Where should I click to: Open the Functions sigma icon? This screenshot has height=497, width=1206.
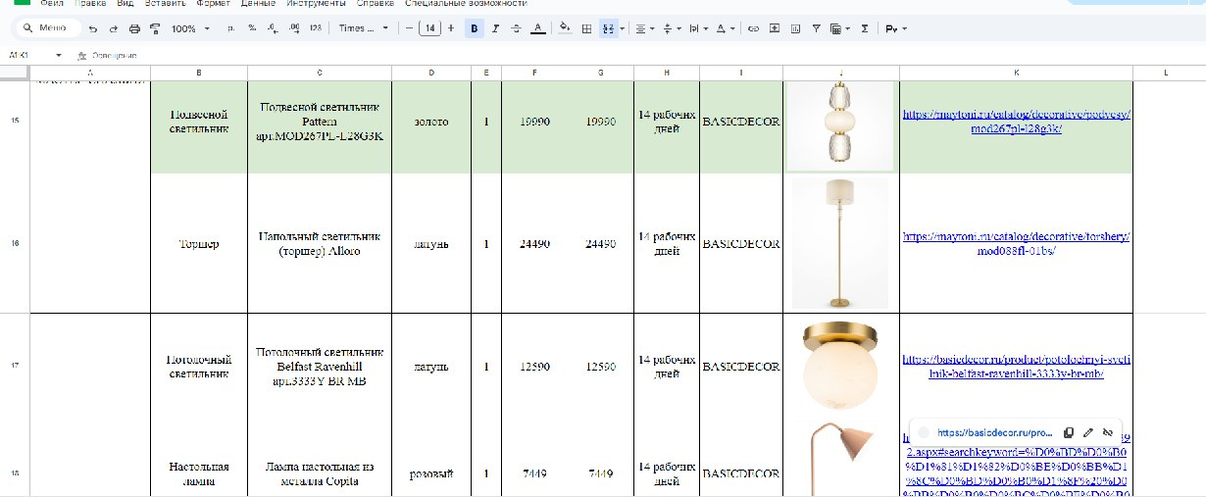click(864, 29)
